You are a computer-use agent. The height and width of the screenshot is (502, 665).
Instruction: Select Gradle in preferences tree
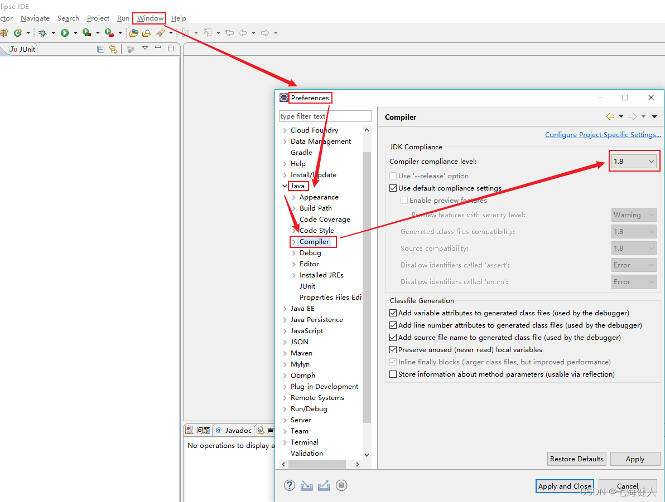click(x=302, y=153)
